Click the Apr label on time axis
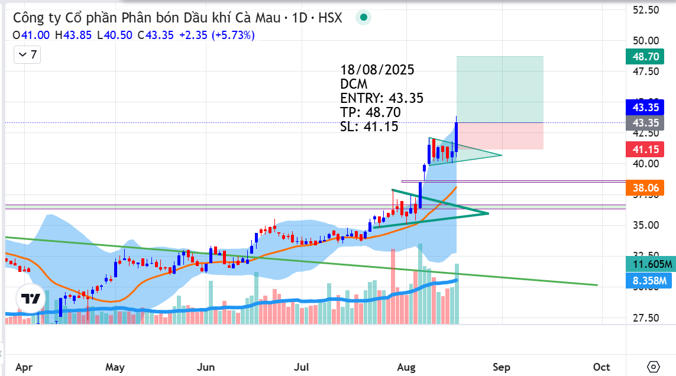The height and width of the screenshot is (376, 676). pyautogui.click(x=24, y=367)
